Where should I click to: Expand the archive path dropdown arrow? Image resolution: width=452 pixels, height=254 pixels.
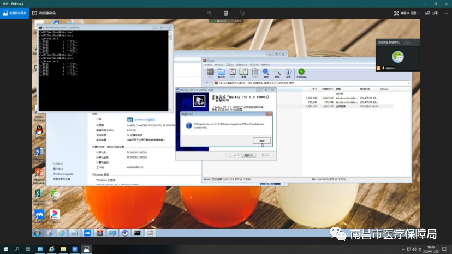tap(408, 83)
